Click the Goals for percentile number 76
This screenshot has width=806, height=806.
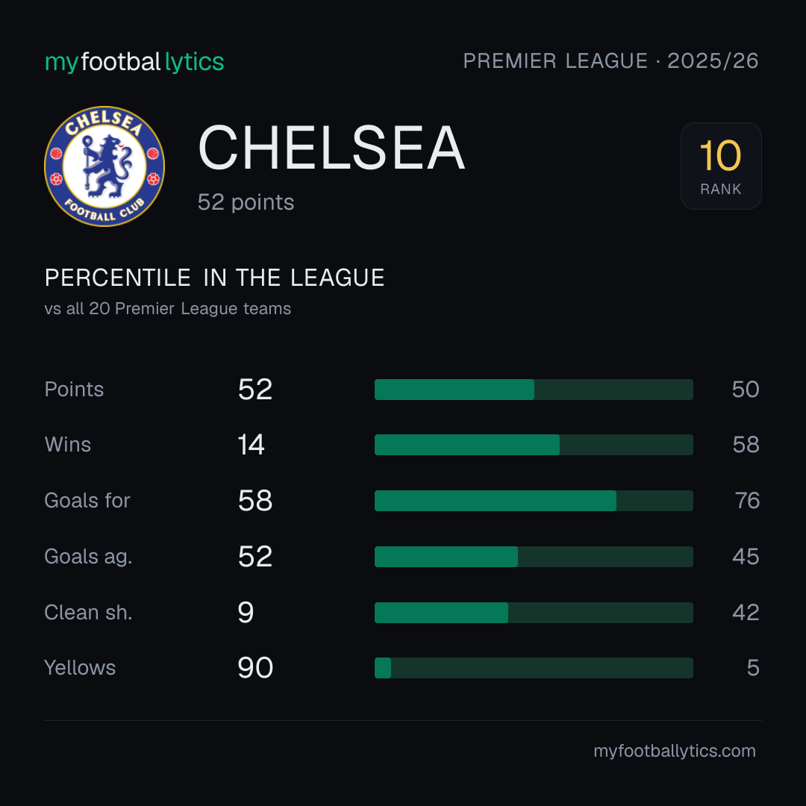pos(747,501)
